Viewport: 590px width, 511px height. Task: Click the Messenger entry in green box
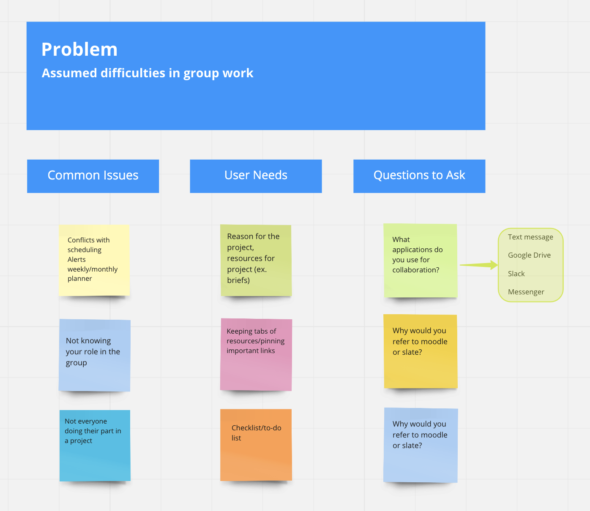(x=526, y=292)
